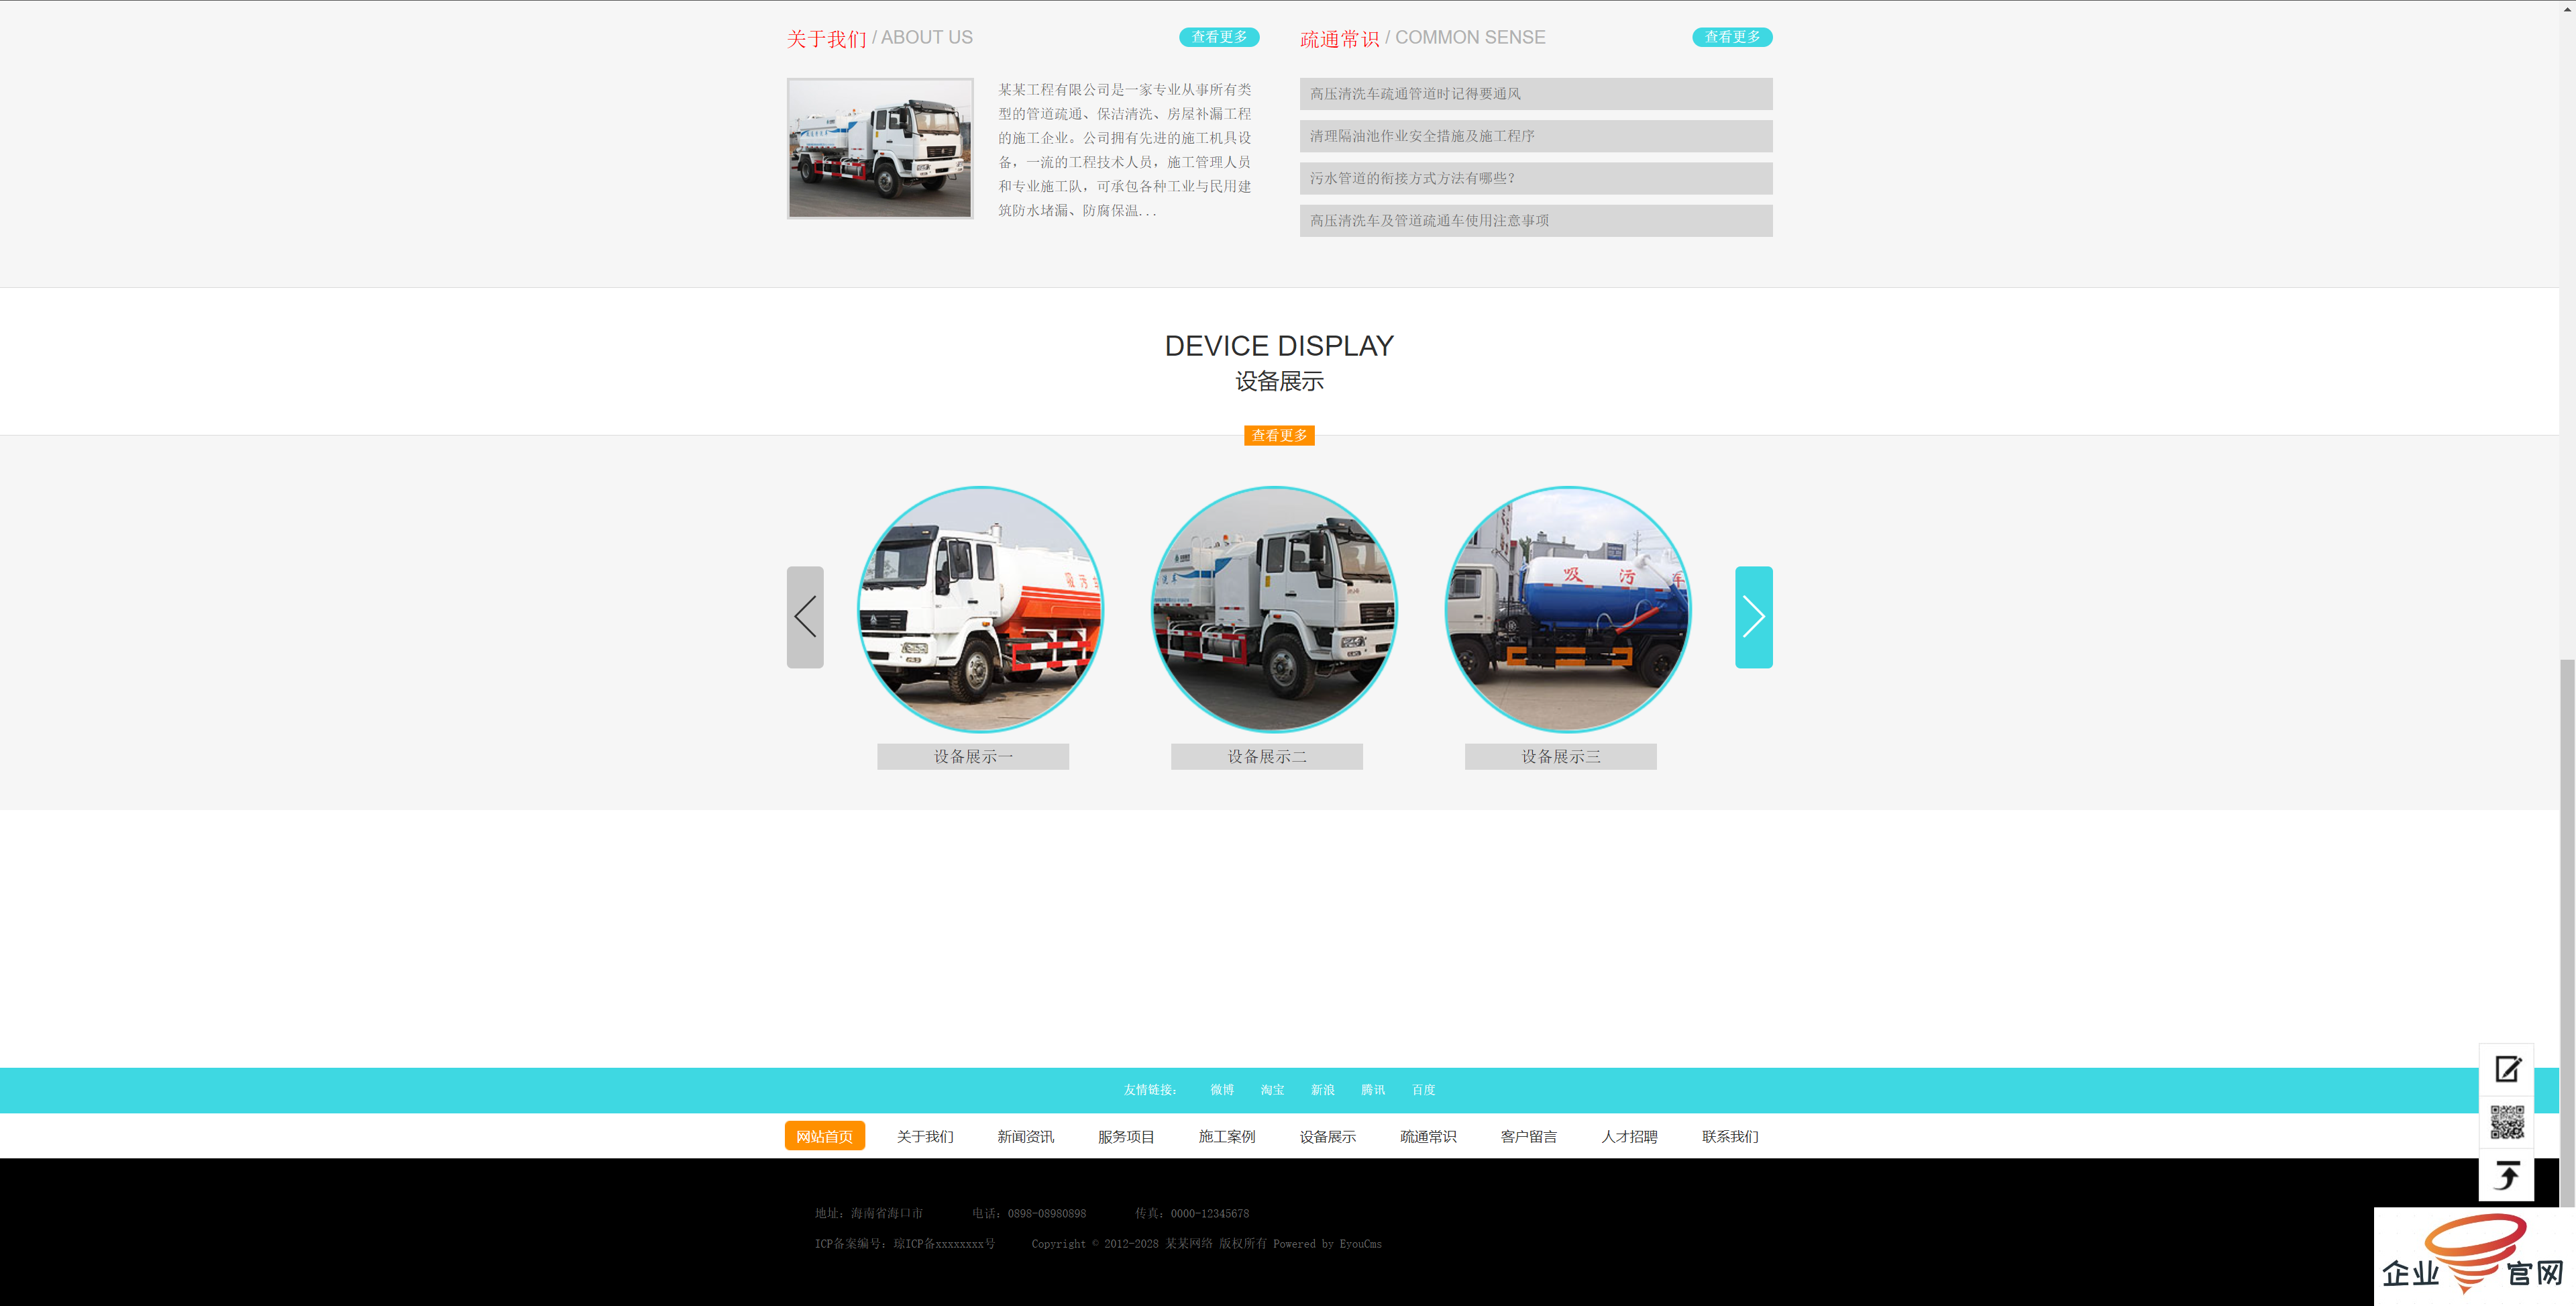
Task: Show the QR code floating icon
Action: tap(2506, 1122)
